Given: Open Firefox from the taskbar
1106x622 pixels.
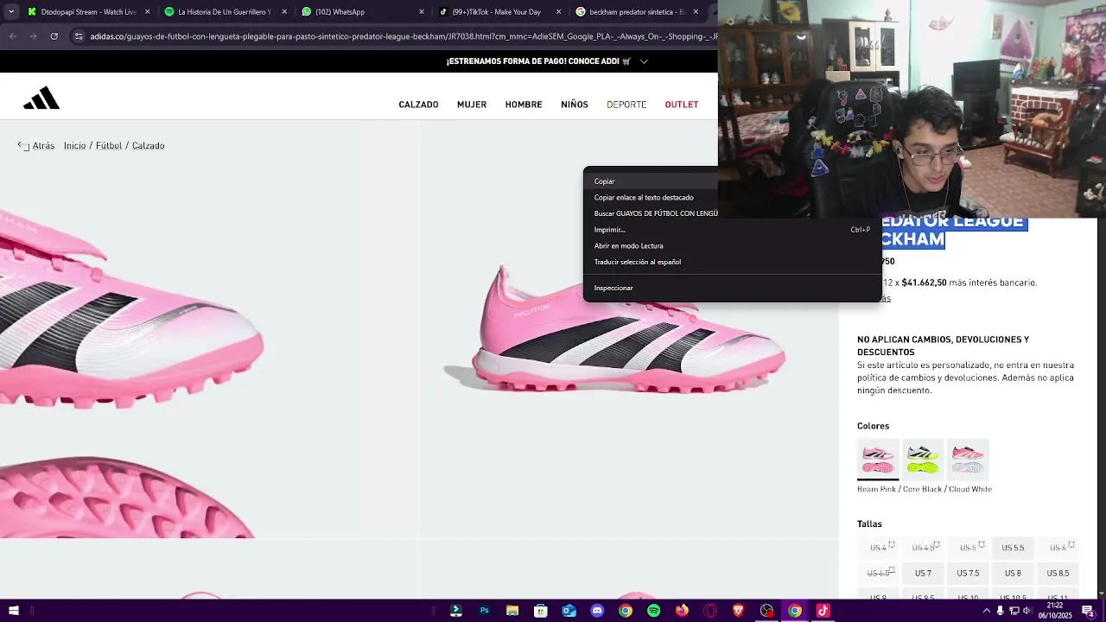Looking at the screenshot, I should 682,611.
